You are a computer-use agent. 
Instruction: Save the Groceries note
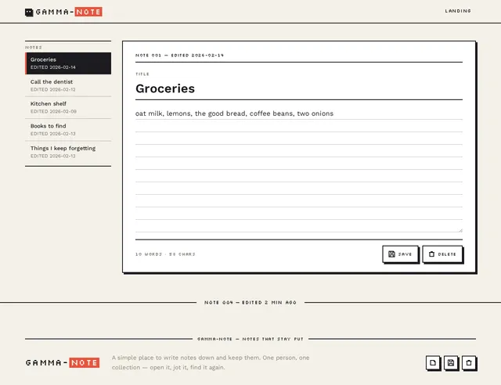tap(400, 254)
